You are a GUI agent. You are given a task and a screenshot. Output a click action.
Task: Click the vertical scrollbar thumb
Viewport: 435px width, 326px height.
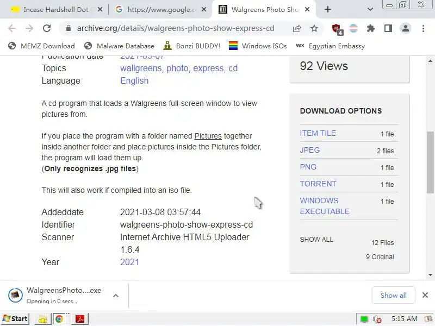[430, 162]
